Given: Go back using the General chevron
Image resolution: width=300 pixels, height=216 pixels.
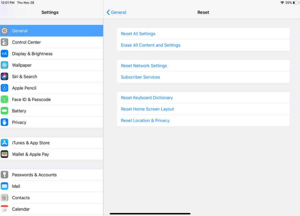Looking at the screenshot, I should coord(116,12).
